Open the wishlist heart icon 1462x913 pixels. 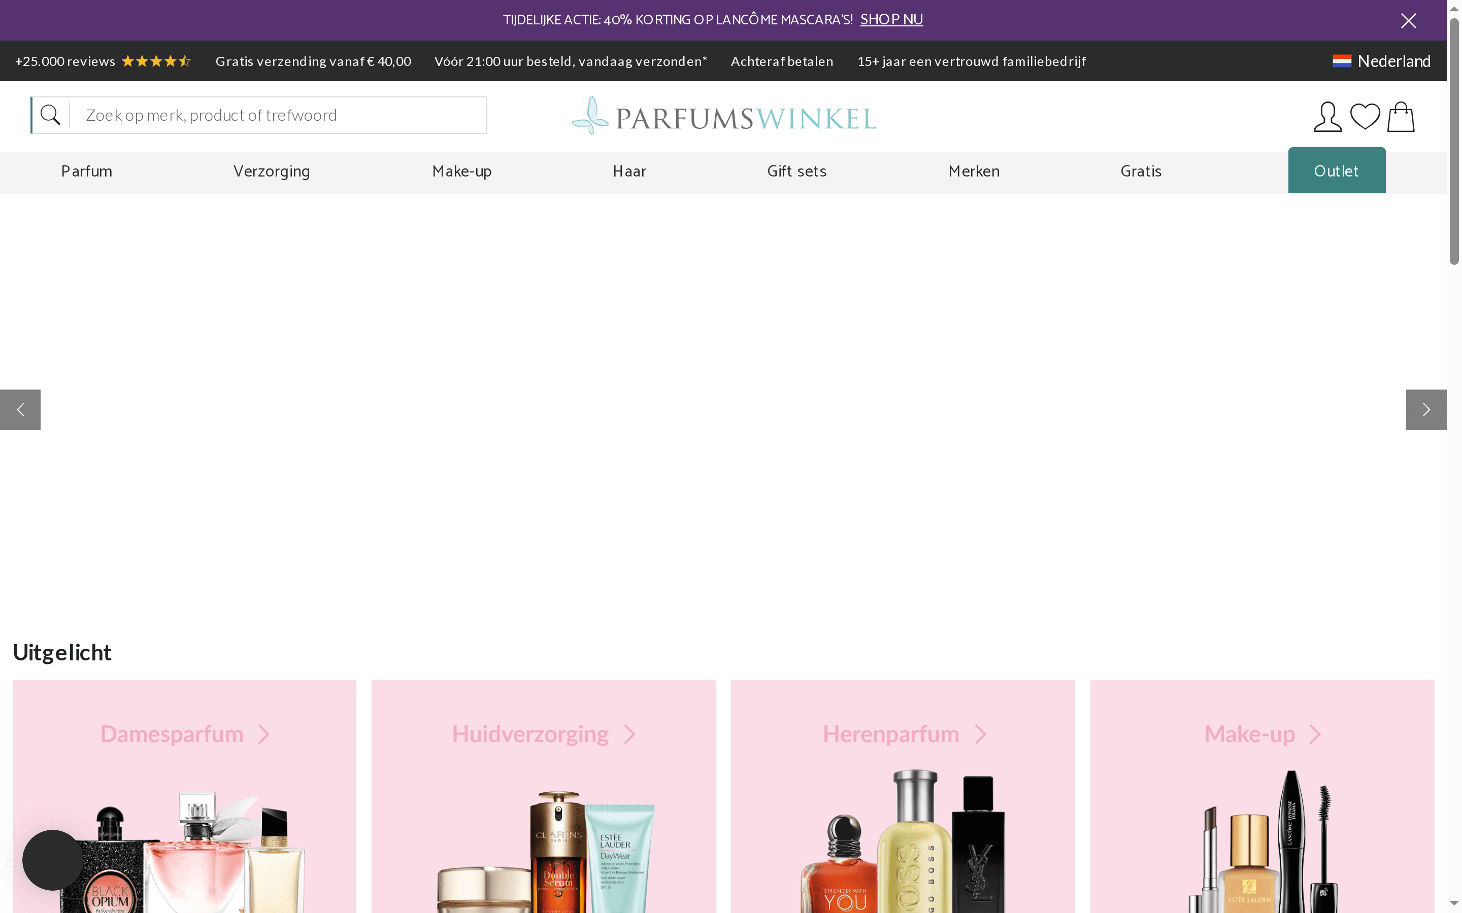1364,116
